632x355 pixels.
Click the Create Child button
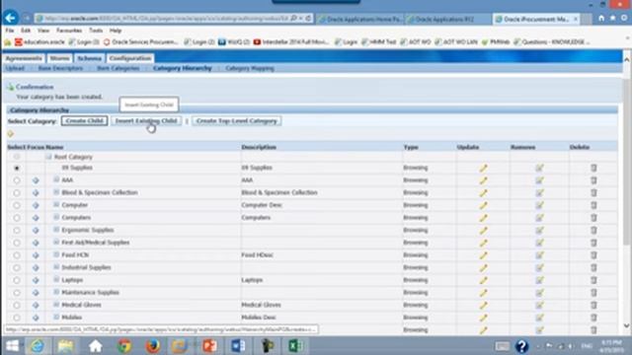[84, 120]
